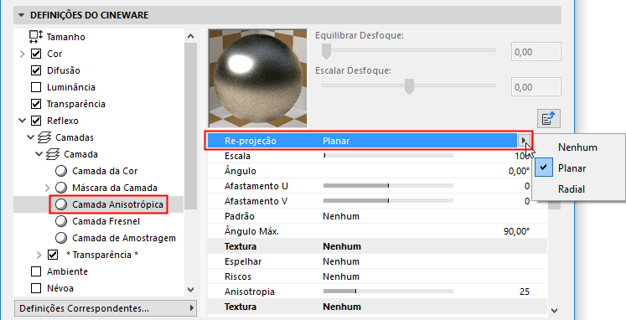Click the Máscara da Camada circle icon
Screen dimensions: 626x320
(x=61, y=188)
